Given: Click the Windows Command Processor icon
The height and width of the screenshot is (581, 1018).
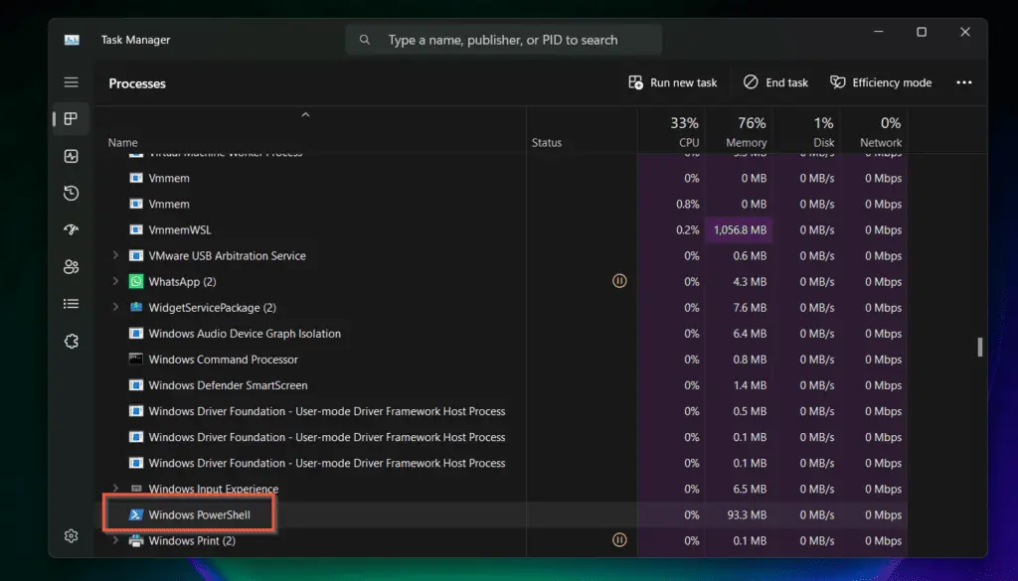Looking at the screenshot, I should pyautogui.click(x=135, y=360).
